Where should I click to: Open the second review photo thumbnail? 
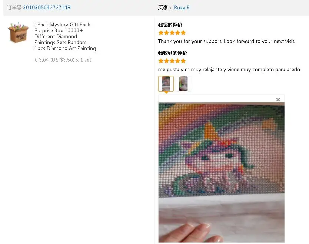tap(183, 84)
